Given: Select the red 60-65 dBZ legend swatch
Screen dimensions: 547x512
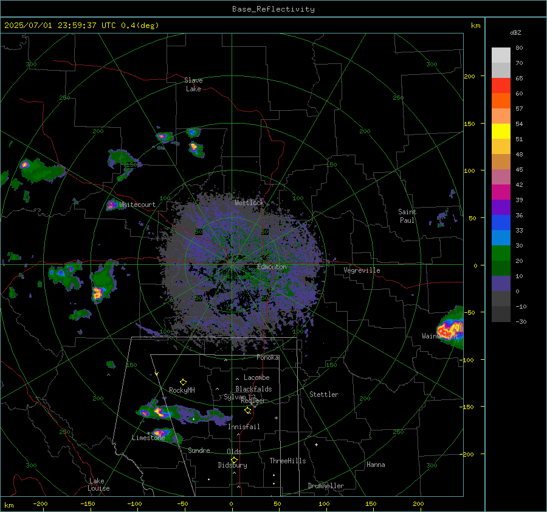Looking at the screenshot, I should (x=501, y=86).
